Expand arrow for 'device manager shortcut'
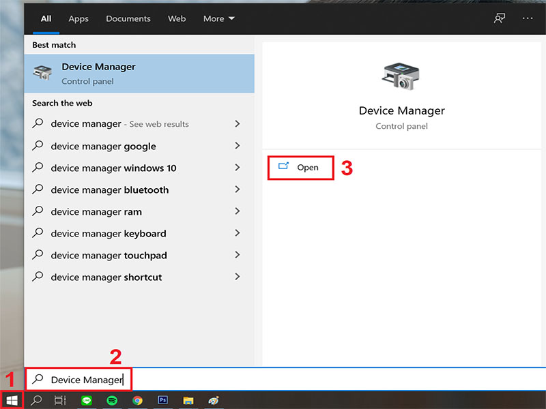Screen dimensions: 546x409 (x=237, y=277)
